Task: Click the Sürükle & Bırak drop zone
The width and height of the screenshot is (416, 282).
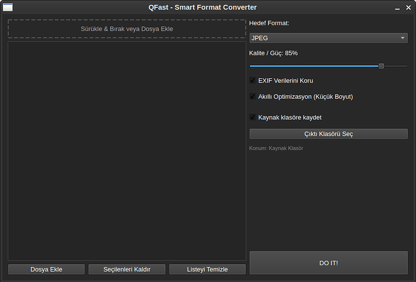Action: tap(127, 29)
